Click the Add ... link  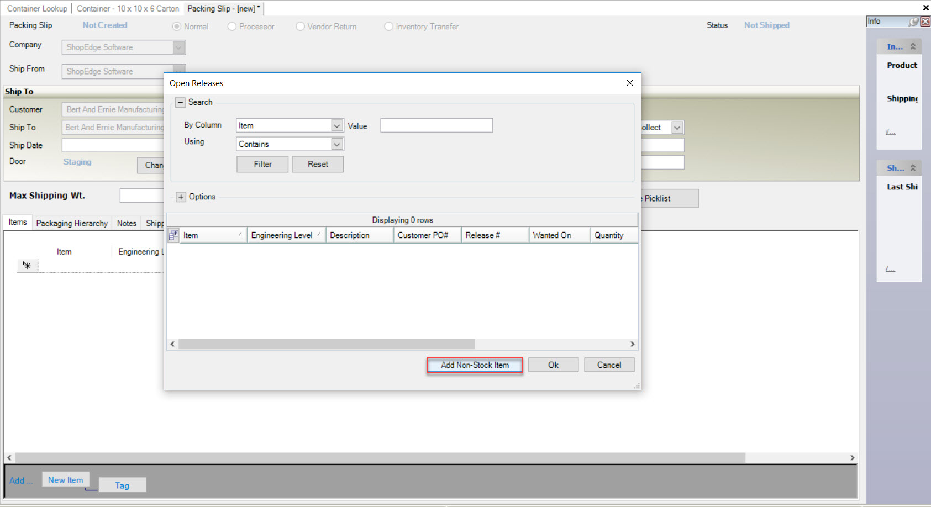pyautogui.click(x=21, y=480)
